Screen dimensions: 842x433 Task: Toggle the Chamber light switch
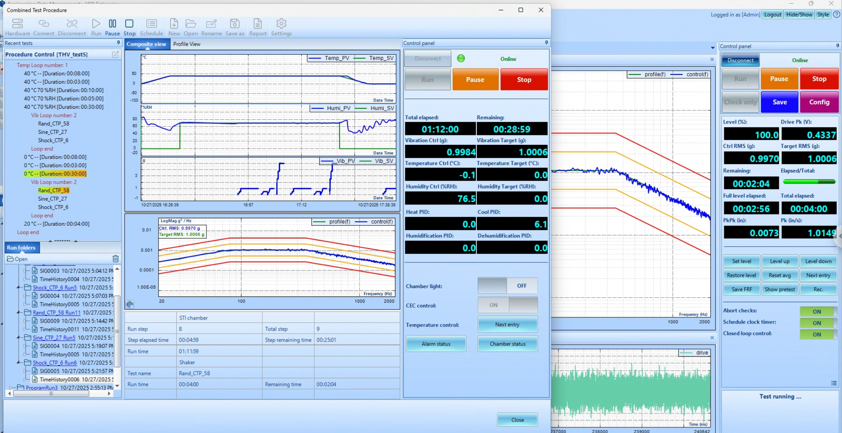pos(507,285)
